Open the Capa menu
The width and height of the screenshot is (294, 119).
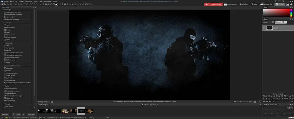point(40,1)
